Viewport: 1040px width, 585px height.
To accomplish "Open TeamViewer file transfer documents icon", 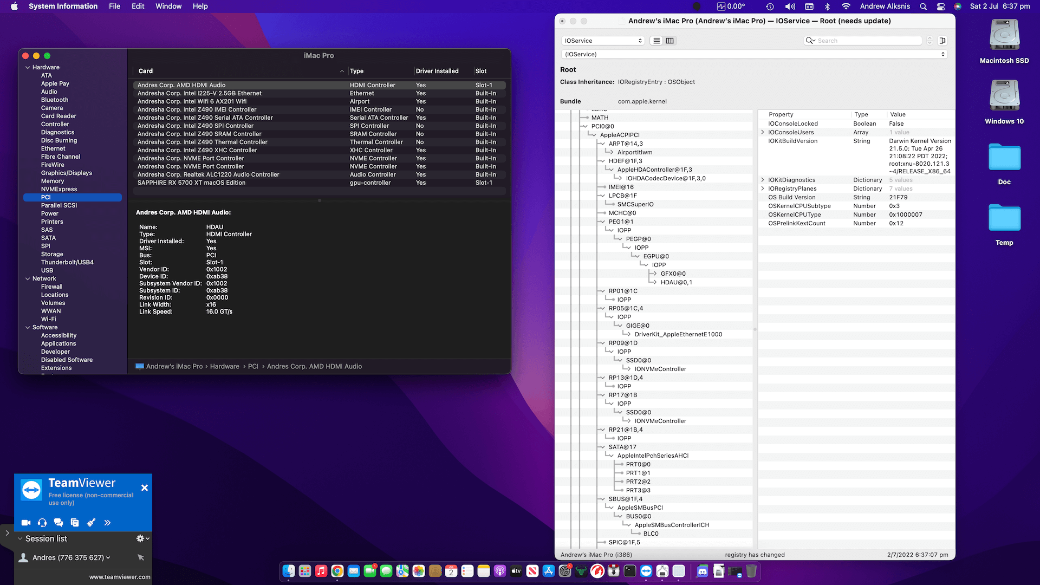I will [75, 523].
